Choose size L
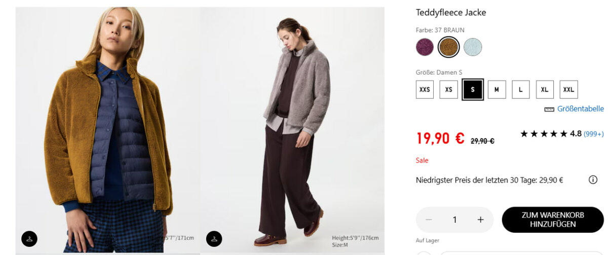 pos(520,90)
